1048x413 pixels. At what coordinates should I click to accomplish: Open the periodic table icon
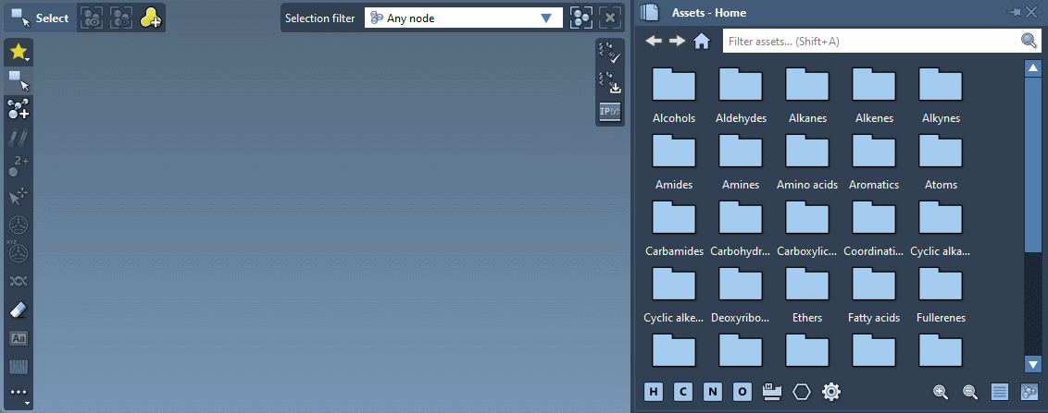tap(771, 392)
